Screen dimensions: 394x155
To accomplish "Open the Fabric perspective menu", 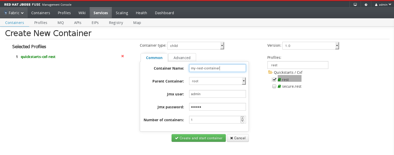I will pos(14,13).
